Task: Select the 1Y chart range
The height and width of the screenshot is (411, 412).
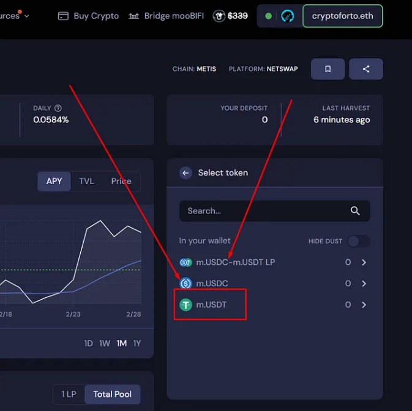Action: [x=137, y=343]
